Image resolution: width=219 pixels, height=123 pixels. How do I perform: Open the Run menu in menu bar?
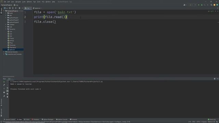tap(35, 2)
